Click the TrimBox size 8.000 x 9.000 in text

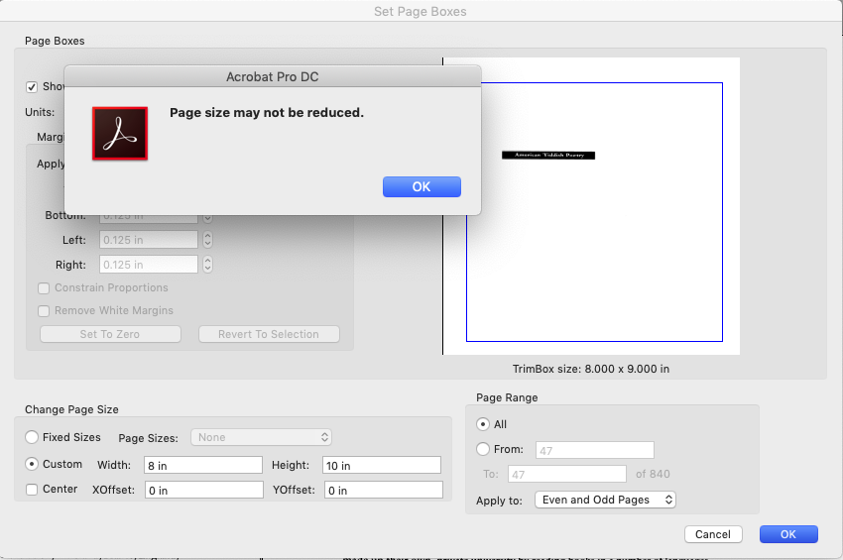tap(591, 369)
